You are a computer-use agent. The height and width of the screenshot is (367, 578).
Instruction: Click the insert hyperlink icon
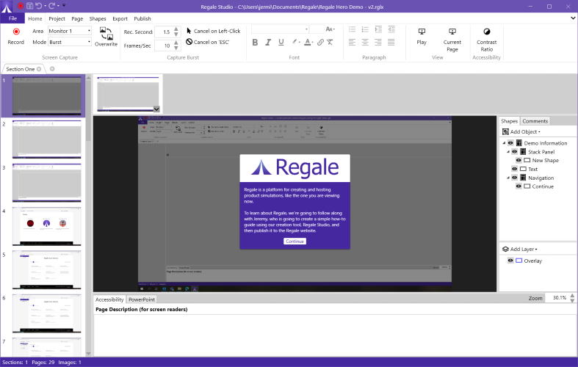pos(320,43)
